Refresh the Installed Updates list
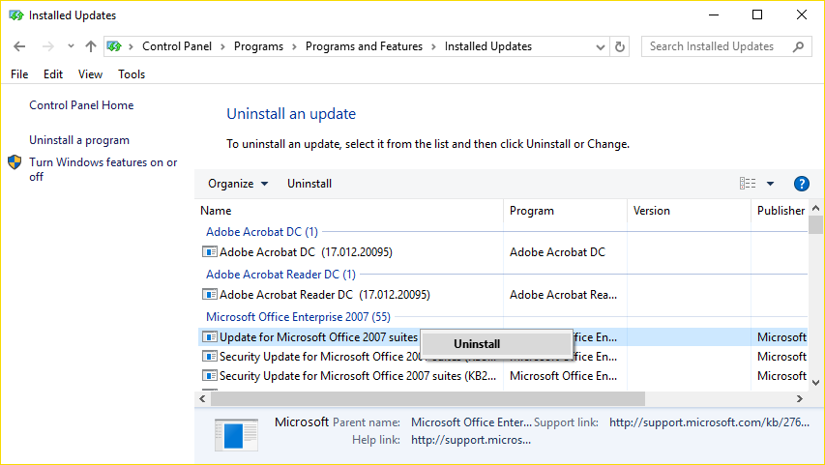This screenshot has width=825, height=465. pyautogui.click(x=620, y=46)
